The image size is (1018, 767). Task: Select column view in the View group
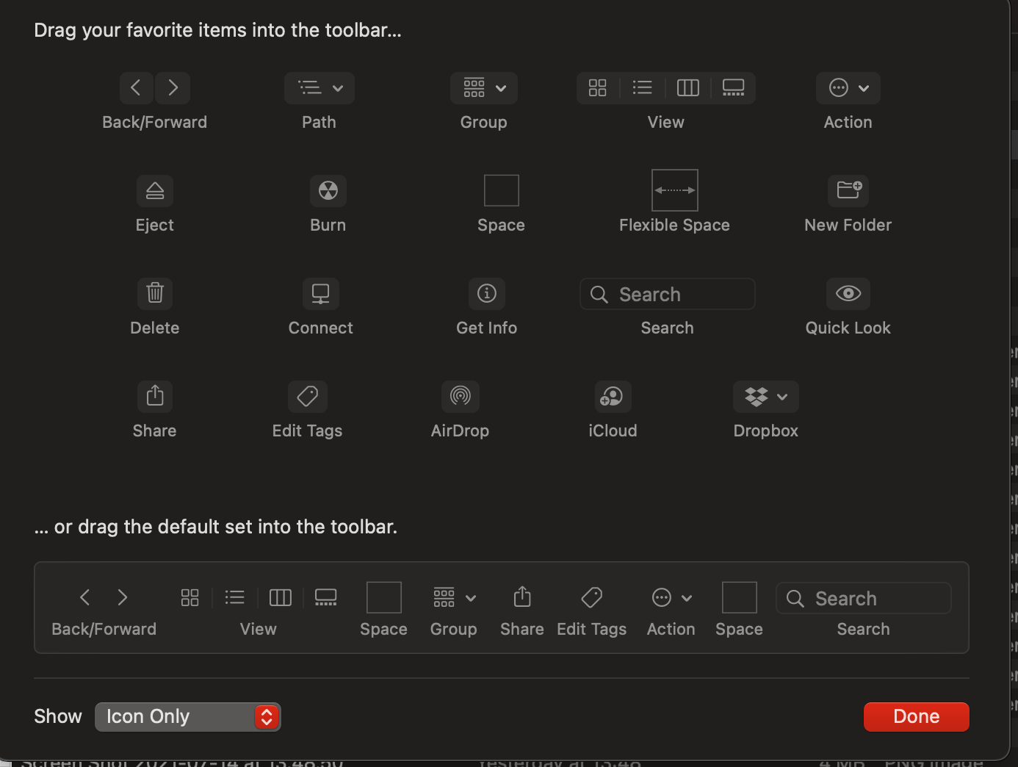click(687, 87)
